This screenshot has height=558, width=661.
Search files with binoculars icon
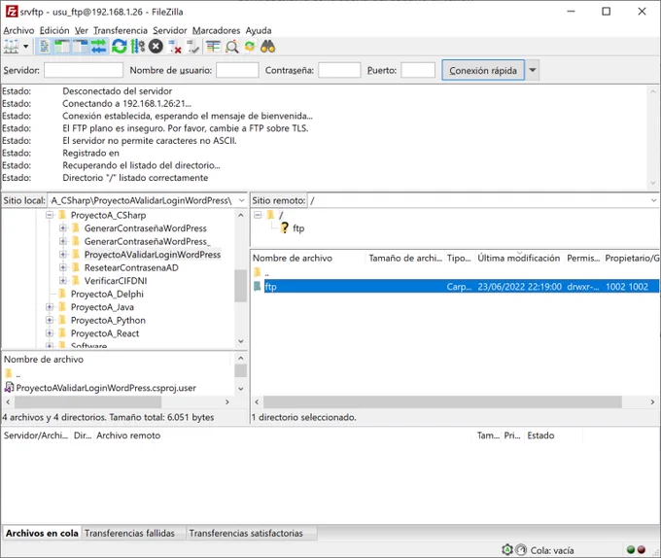267,47
